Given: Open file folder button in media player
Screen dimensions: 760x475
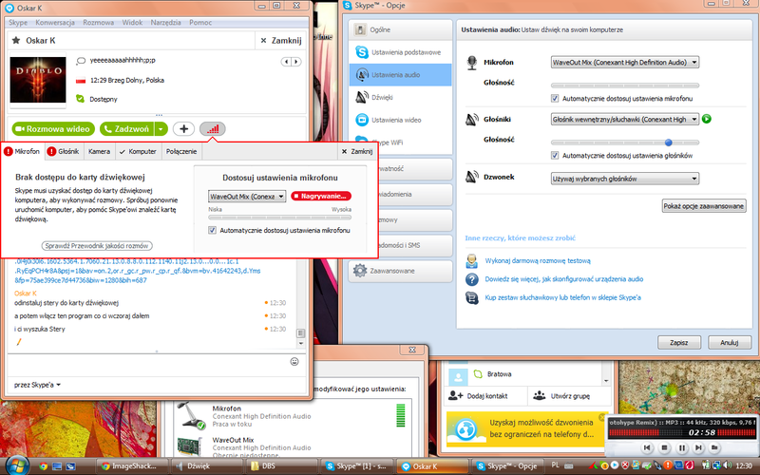Looking at the screenshot, I should point(714,447).
